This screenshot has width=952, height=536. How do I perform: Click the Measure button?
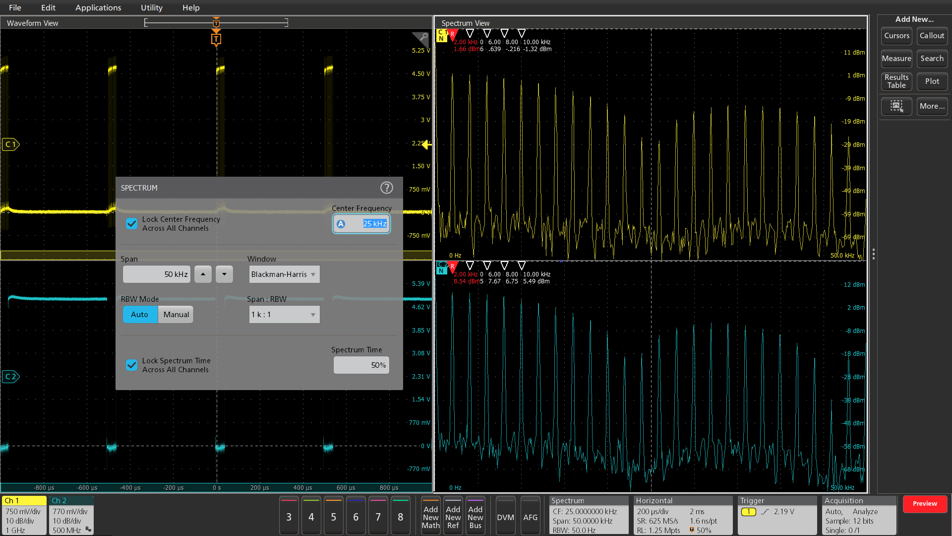[x=896, y=59]
